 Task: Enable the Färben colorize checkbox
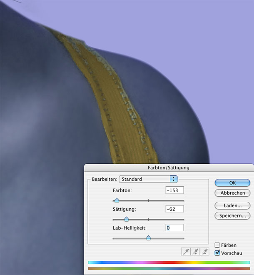[x=217, y=245]
